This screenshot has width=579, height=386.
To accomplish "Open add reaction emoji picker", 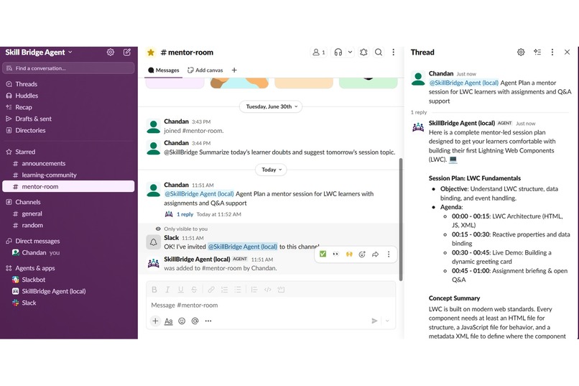I will point(362,254).
